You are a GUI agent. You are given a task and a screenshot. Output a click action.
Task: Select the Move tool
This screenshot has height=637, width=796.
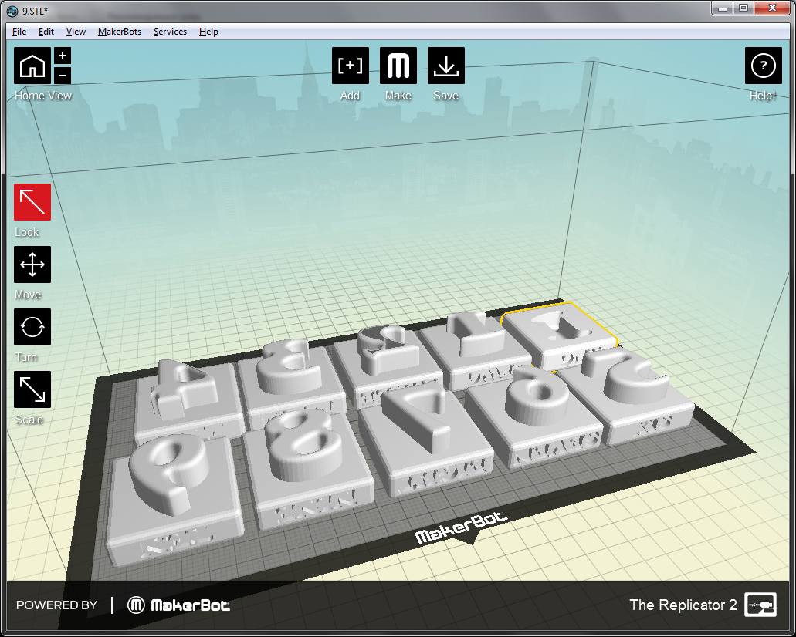click(32, 265)
